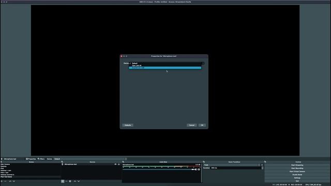Image resolution: width=331 pixels, height=186 pixels.
Task: Open Properties in the source toolbar
Action: pyautogui.click(x=31, y=159)
